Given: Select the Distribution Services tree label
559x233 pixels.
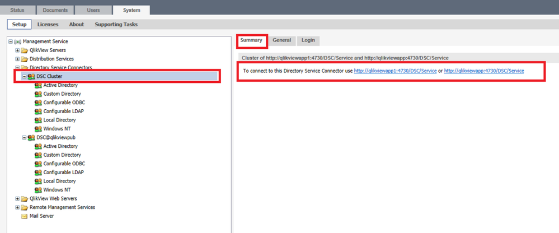Looking at the screenshot, I should tap(51, 59).
